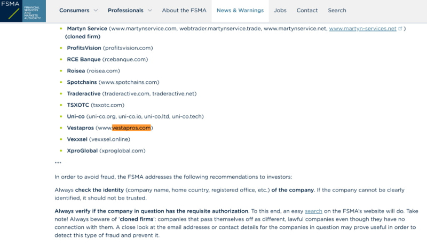Open the Professionals menu
The image size is (427, 246).
click(125, 10)
